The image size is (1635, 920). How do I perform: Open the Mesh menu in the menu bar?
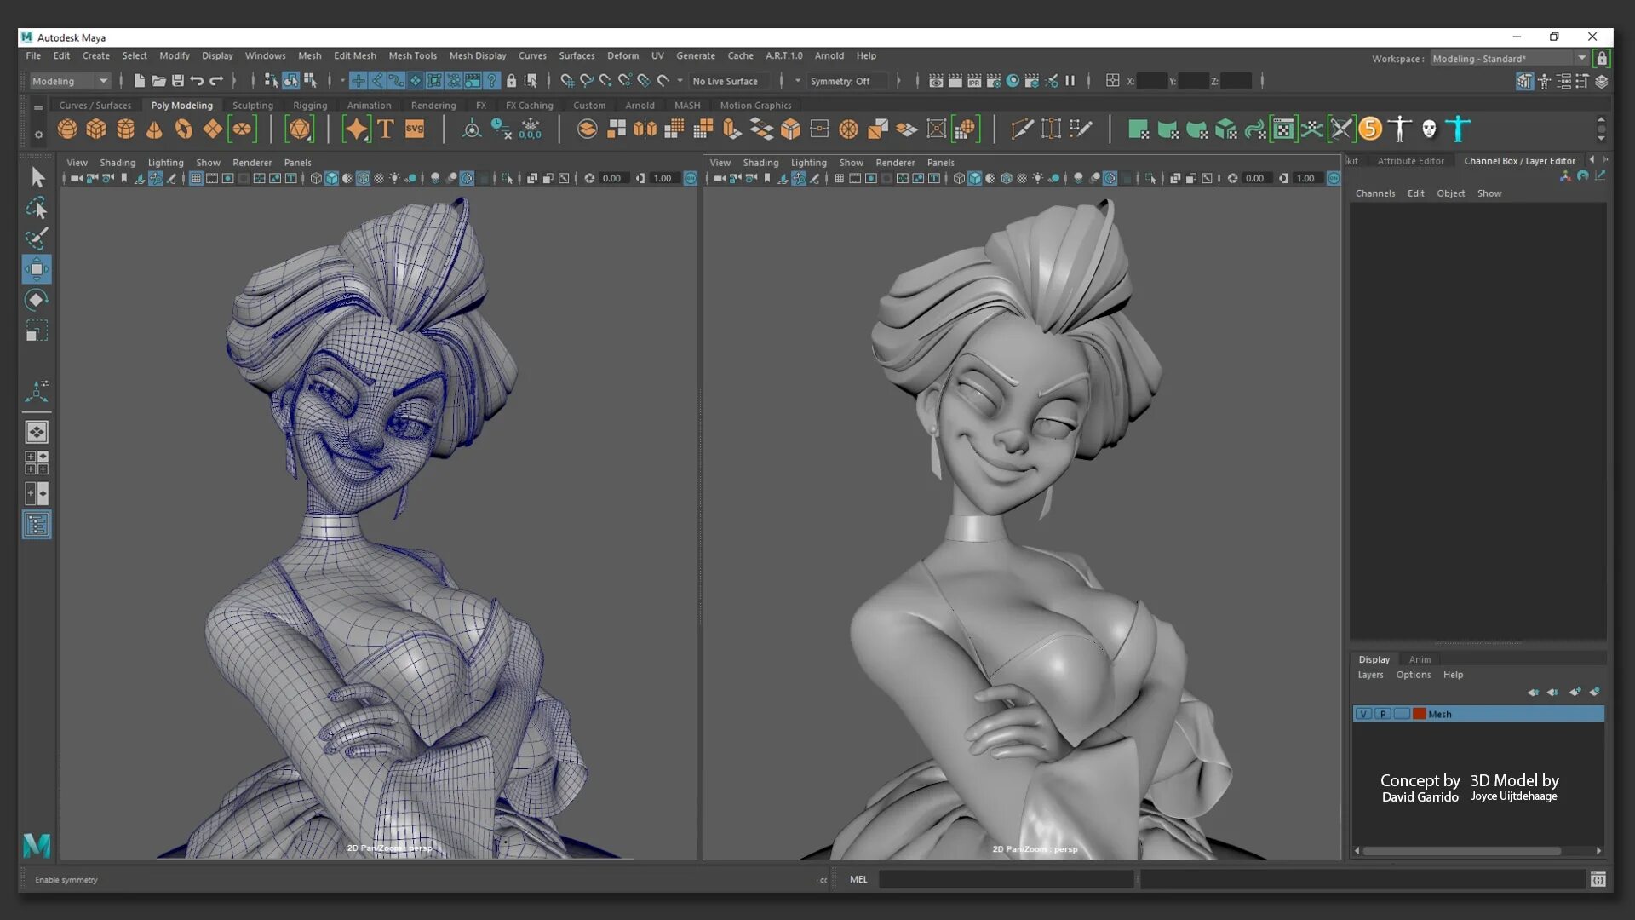tap(310, 55)
